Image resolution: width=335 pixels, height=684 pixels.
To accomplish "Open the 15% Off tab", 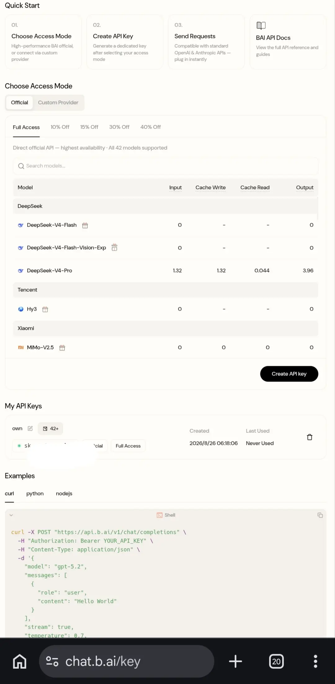I will [x=89, y=127].
